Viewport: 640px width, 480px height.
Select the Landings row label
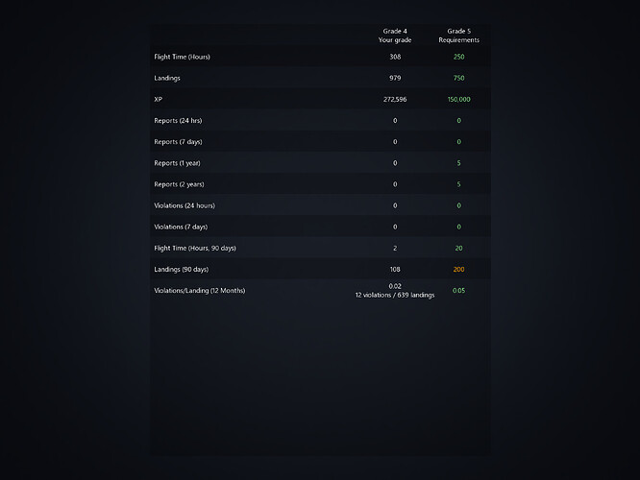coord(167,78)
